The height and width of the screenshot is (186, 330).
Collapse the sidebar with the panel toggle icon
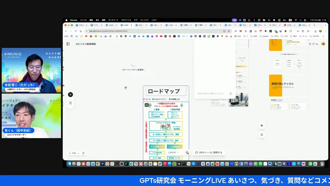68,44
